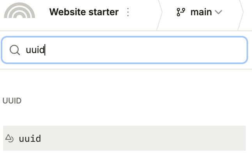Select the uuid search result row
The height and width of the screenshot is (157, 252).
124,138
